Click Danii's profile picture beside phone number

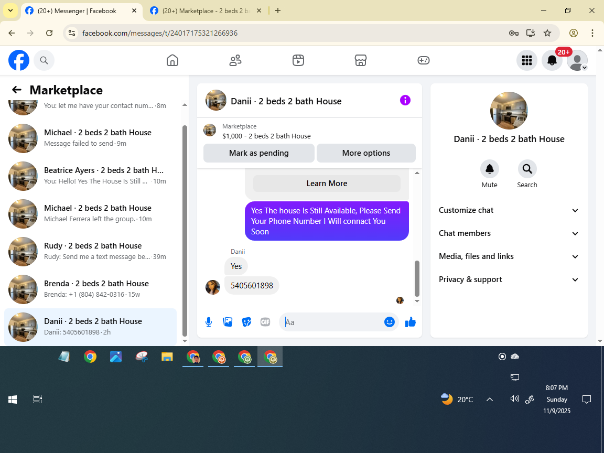pos(213,287)
